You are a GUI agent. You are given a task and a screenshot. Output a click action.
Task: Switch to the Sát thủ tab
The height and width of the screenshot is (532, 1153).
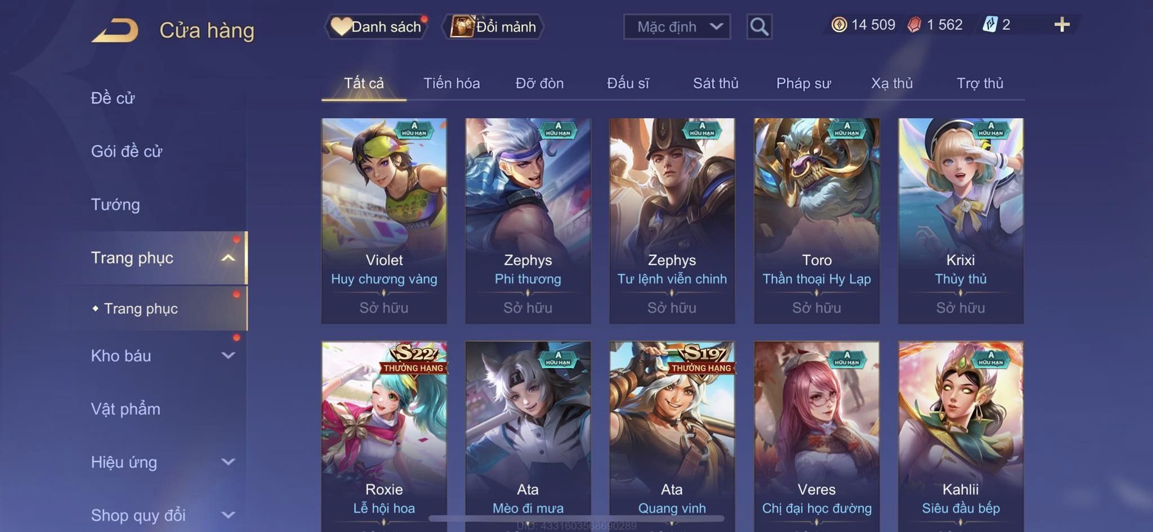716,83
